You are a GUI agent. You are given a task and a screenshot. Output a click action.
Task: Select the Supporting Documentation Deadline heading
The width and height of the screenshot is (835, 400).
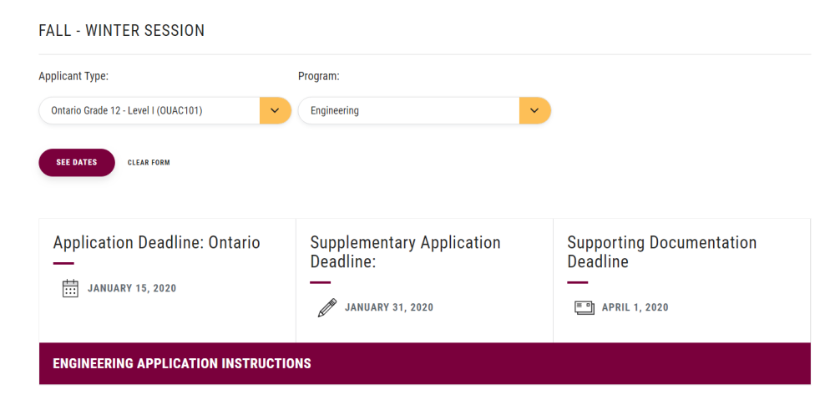pos(661,251)
